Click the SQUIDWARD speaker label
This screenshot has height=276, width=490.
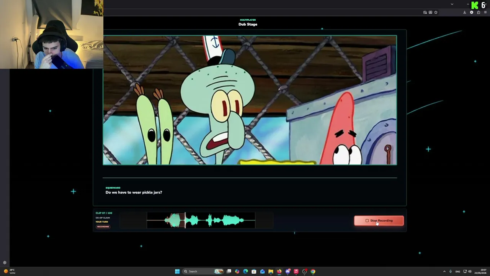coord(113,188)
